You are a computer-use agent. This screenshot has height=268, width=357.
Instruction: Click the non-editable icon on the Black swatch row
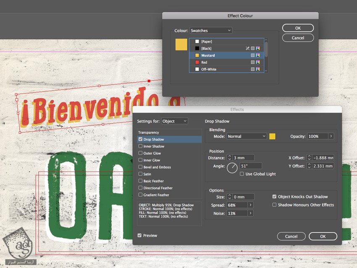click(248, 49)
